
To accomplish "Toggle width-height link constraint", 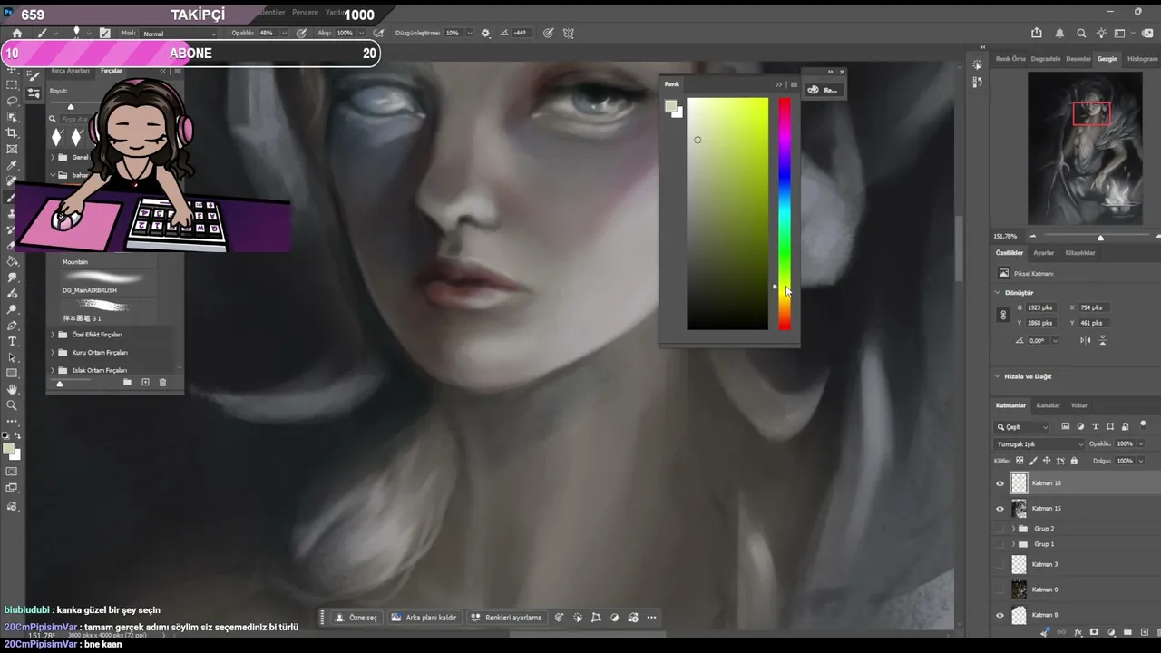I will [x=1002, y=316].
